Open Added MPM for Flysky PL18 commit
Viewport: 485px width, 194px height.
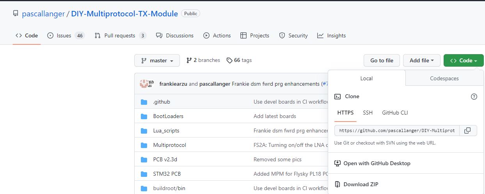291,174
